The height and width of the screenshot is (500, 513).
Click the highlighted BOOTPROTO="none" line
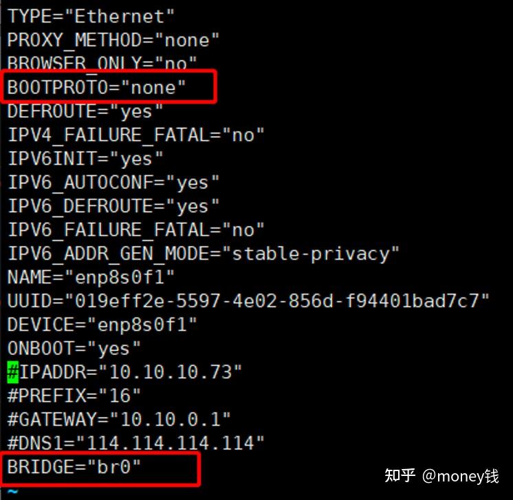pyautogui.click(x=97, y=87)
